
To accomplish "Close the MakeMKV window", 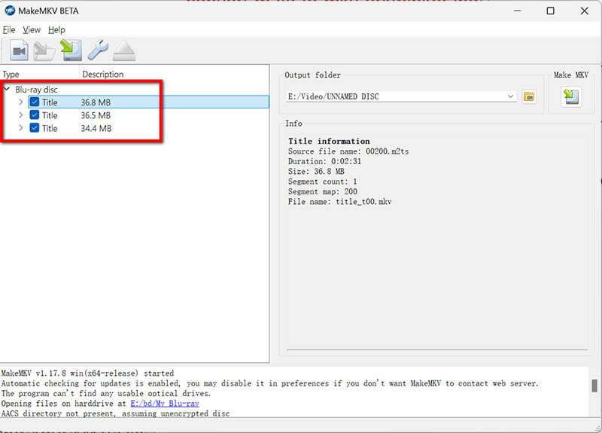I will click(585, 11).
